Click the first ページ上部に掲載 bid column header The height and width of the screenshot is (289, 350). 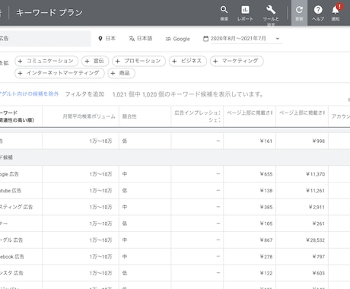click(x=250, y=113)
